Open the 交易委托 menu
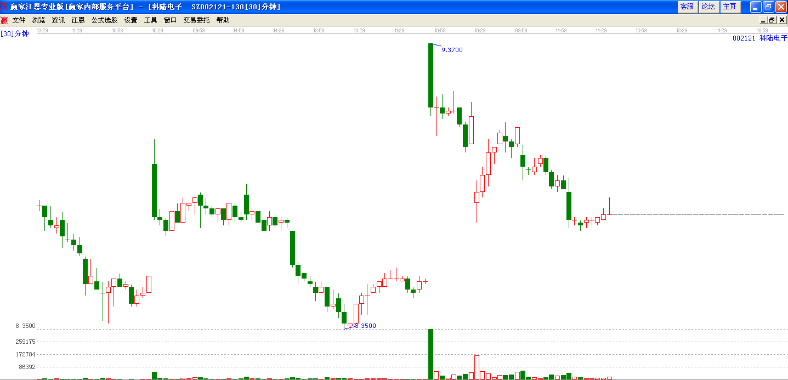Image resolution: width=788 pixels, height=380 pixels. [x=196, y=20]
